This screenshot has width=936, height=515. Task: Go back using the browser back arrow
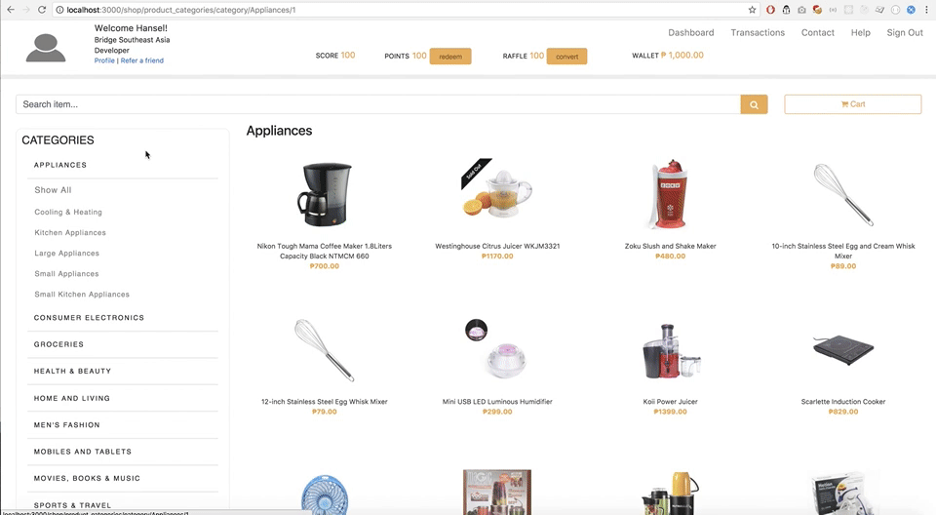pos(11,10)
